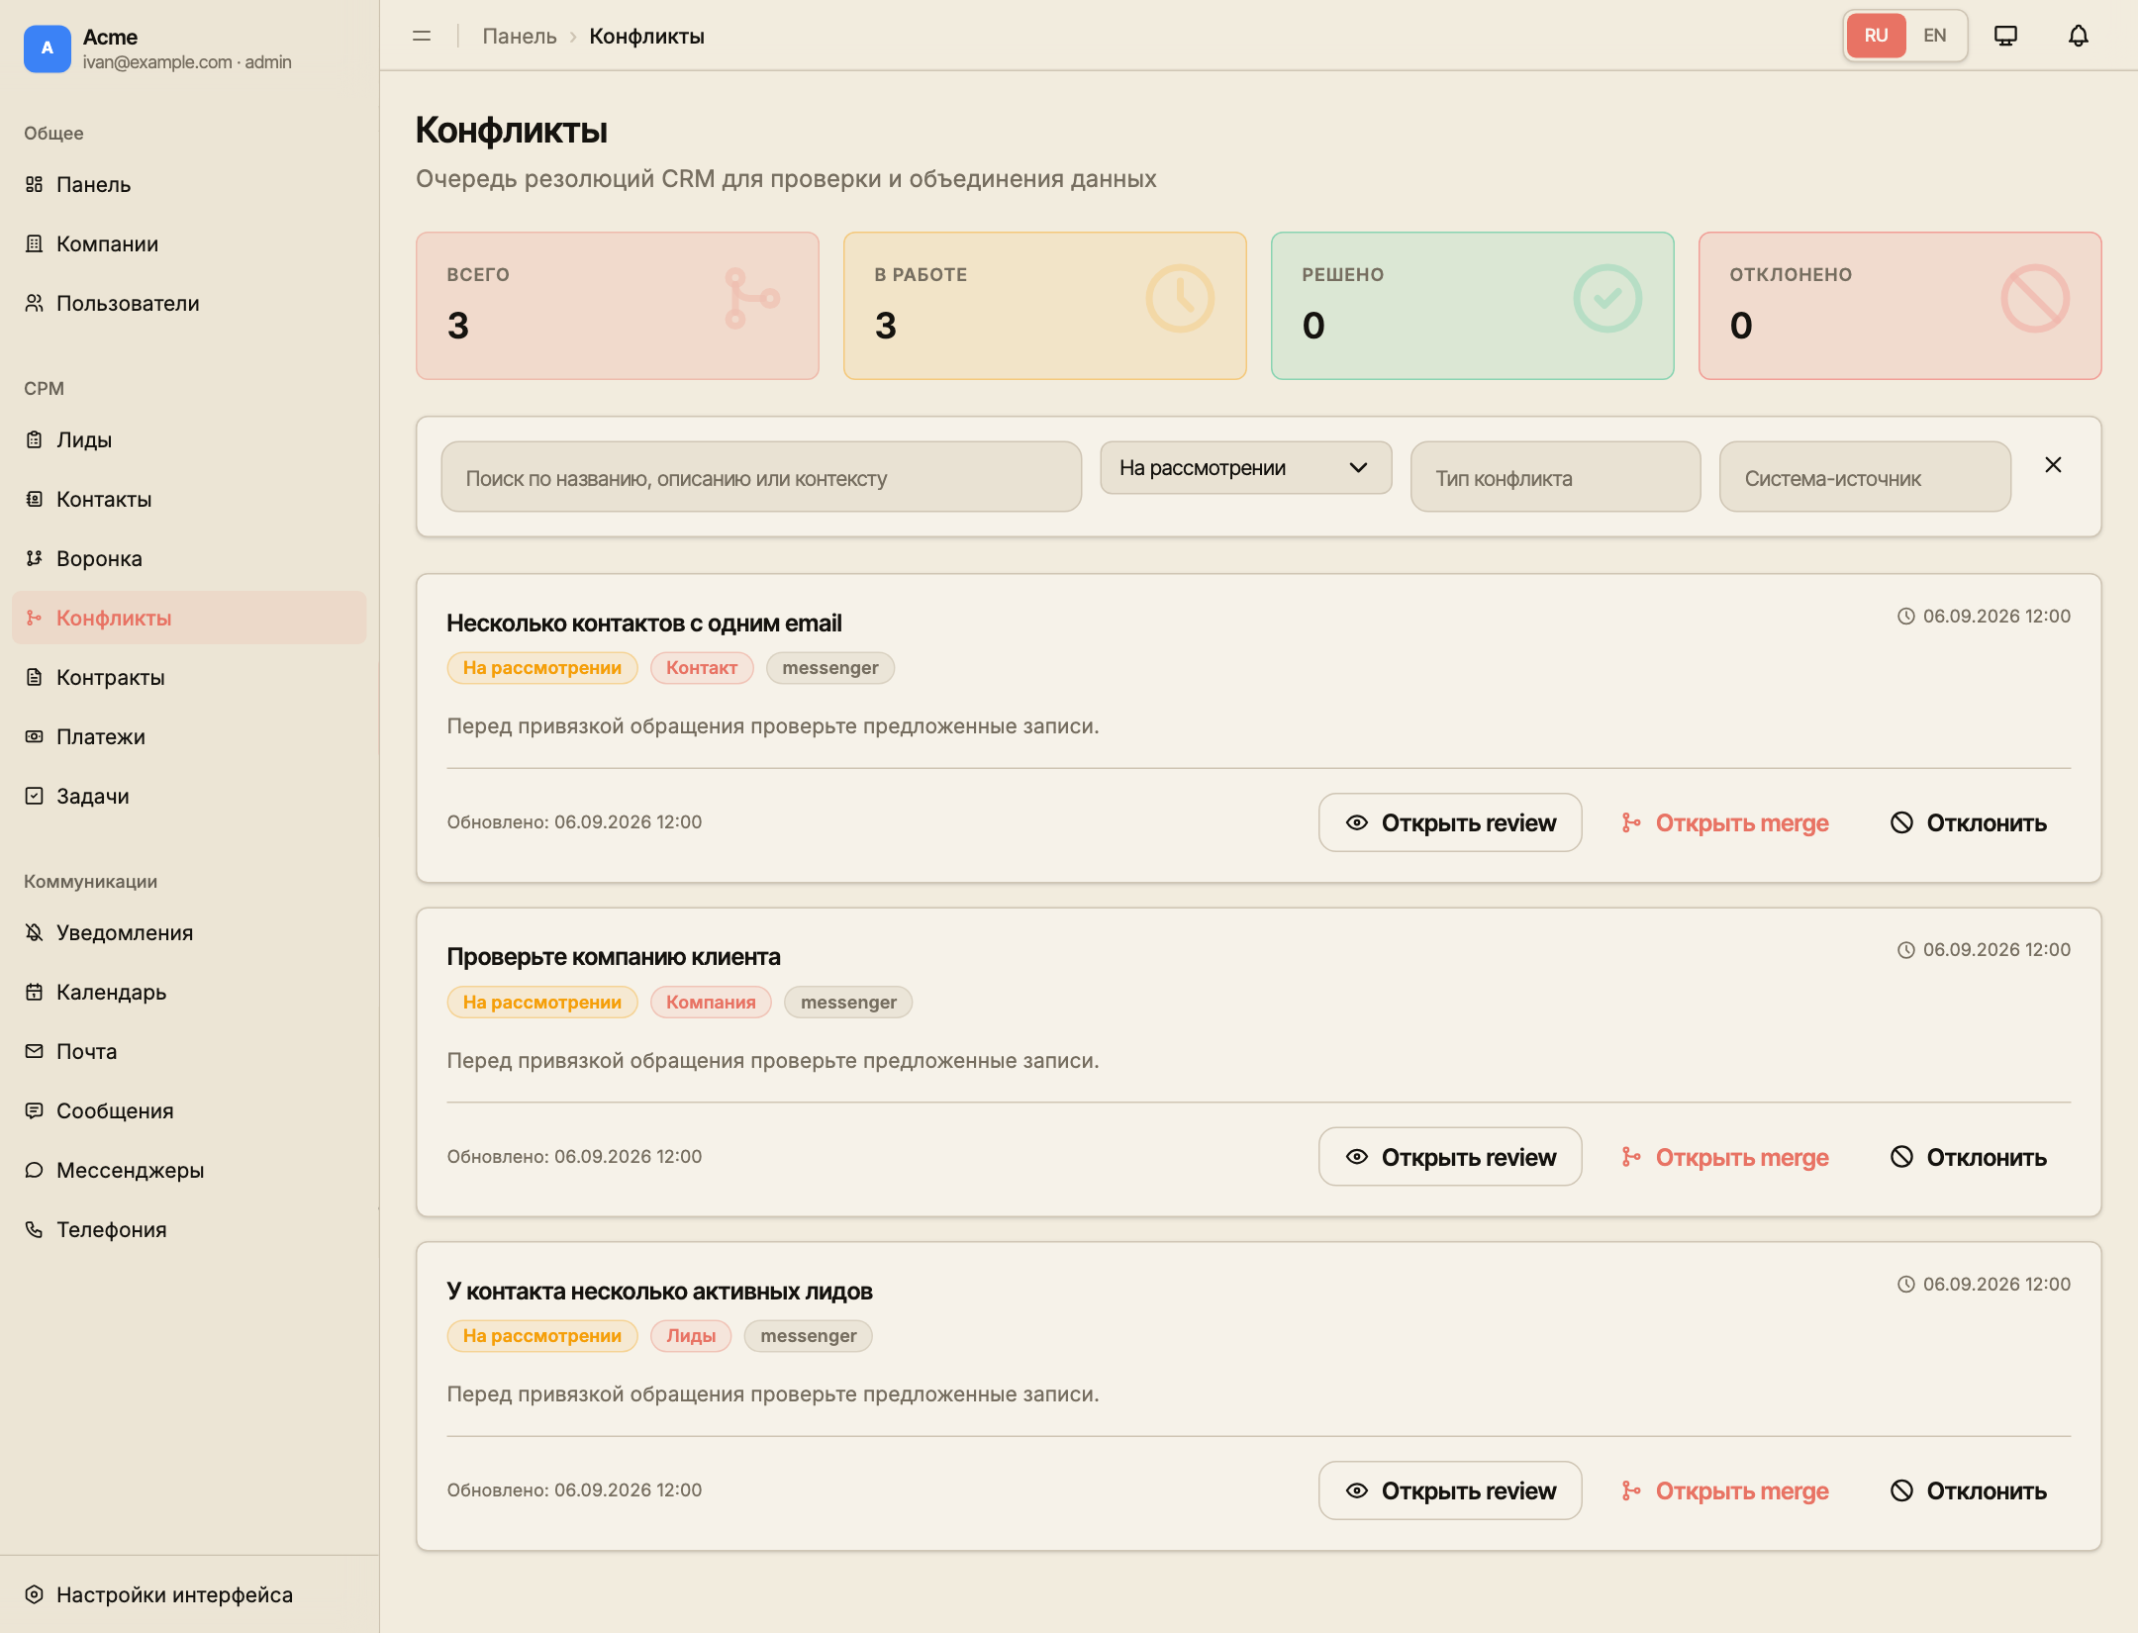Clear filters with the X icon
This screenshot has height=1633, width=2138.
[2053, 465]
